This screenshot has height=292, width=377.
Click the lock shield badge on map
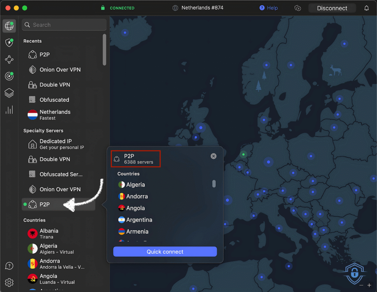[x=354, y=274]
